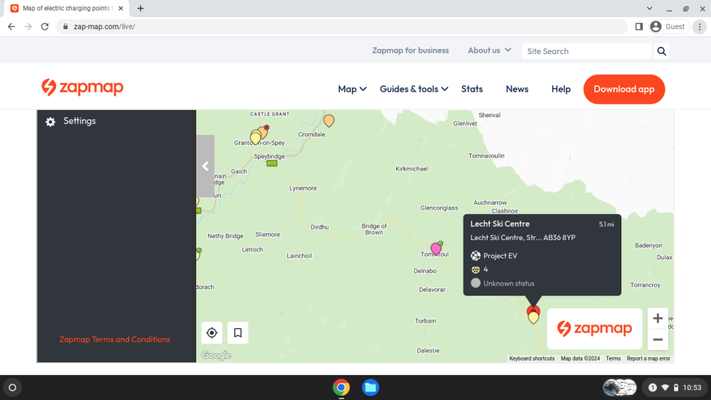
Task: Reload the page
Action: tap(44, 27)
